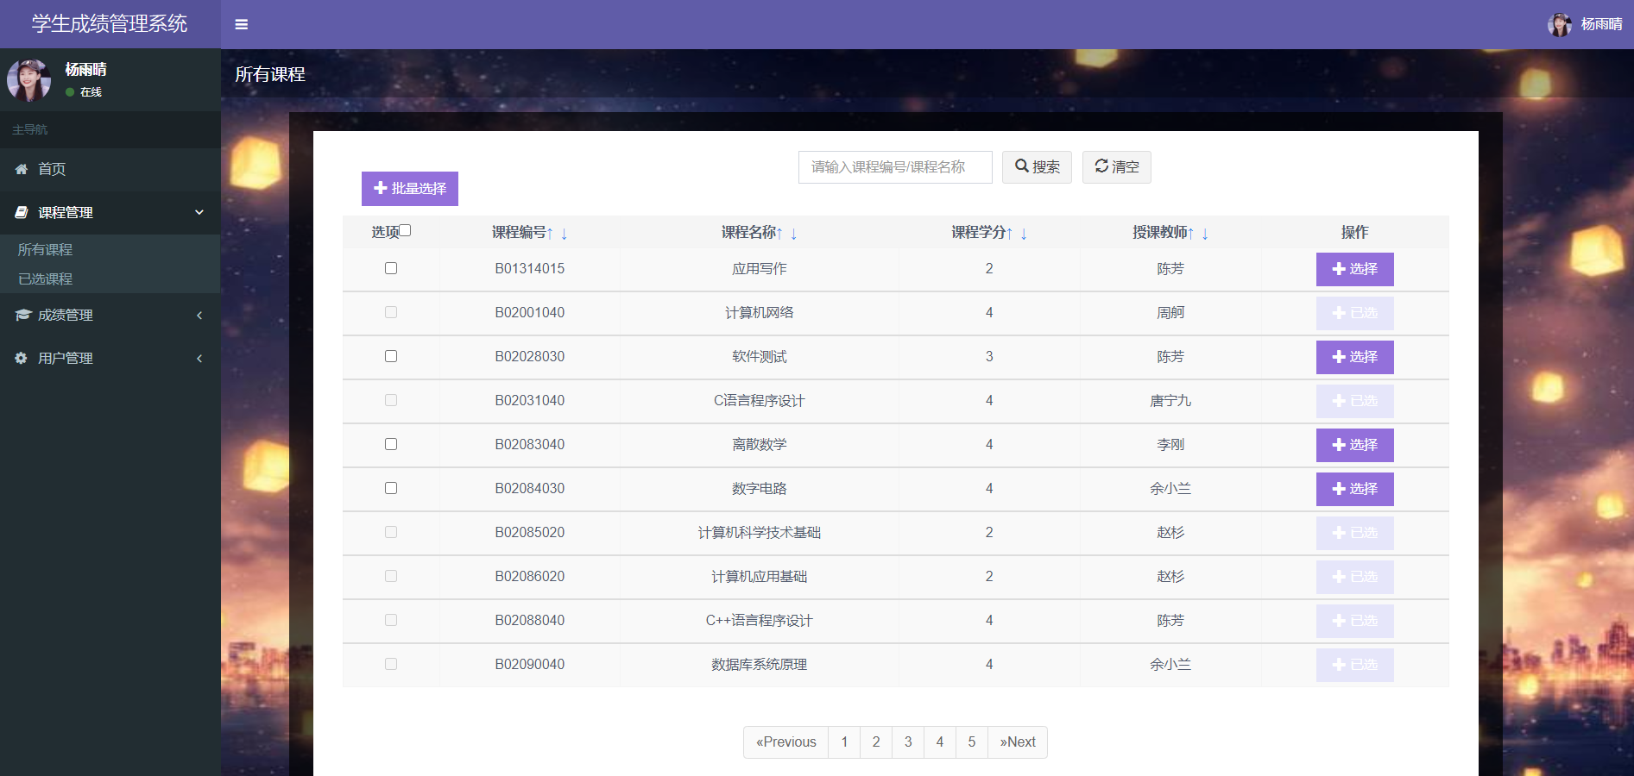This screenshot has height=776, width=1634.
Task: Click 已选 button for 计算机网络 row
Action: coord(1354,313)
